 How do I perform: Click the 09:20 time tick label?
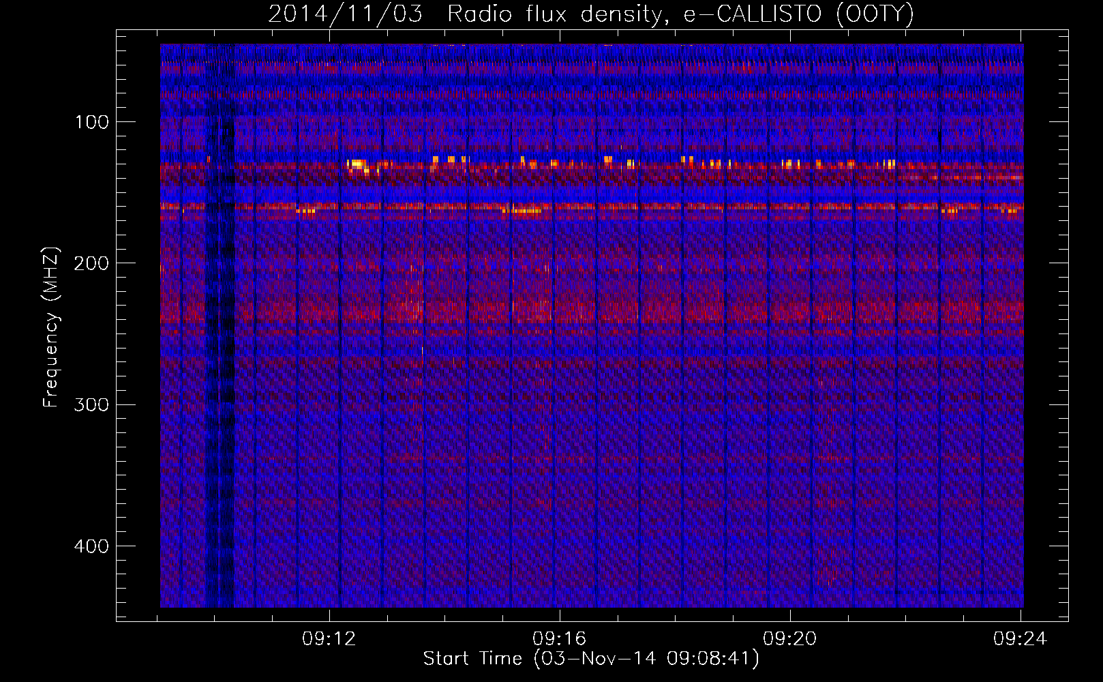[790, 639]
